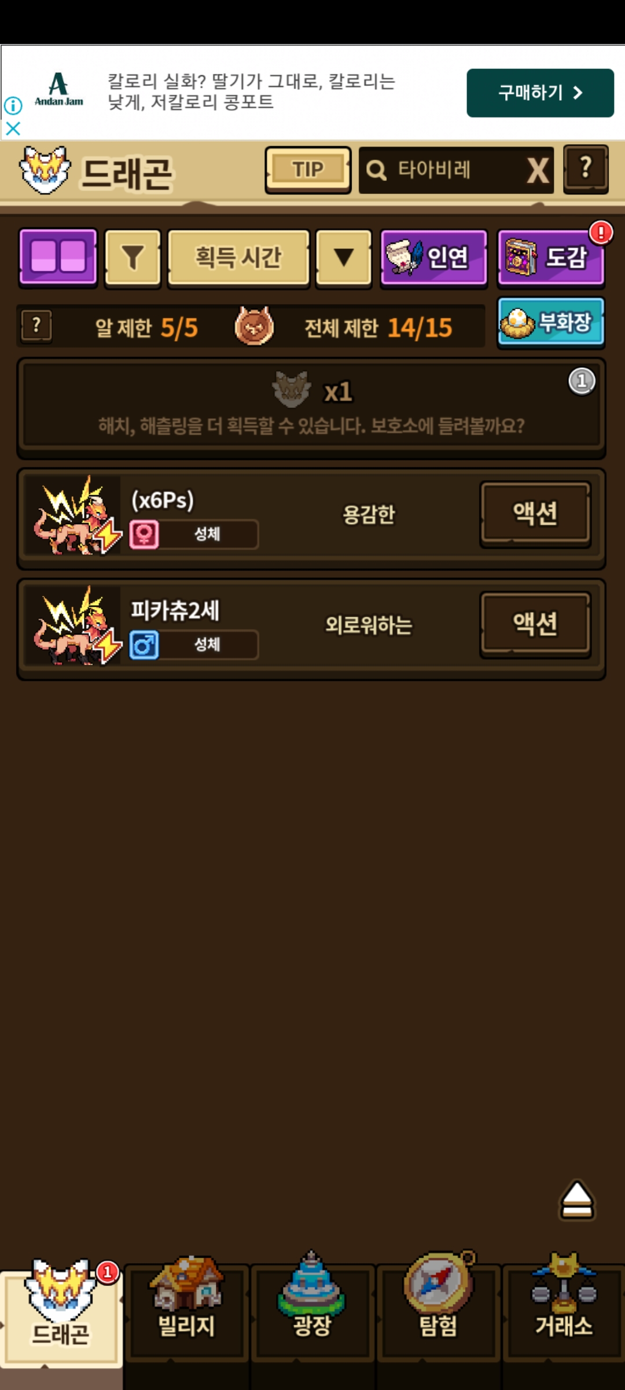The width and height of the screenshot is (625, 1390).
Task: Open the 인연 scroll-and-quill button
Action: pos(434,258)
